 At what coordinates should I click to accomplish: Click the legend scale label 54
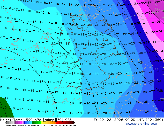pos(74,125)
